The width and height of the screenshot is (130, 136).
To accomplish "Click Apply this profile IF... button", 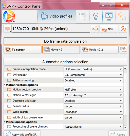I will pos(22,133).
